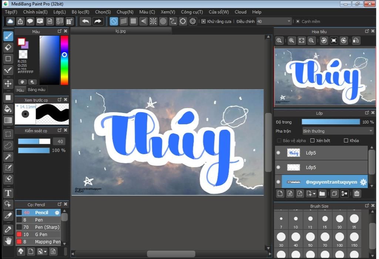Viewport: 379px width, 259px height.
Task: Enable the Xén bớt clipping checkbox
Action: (x=312, y=141)
